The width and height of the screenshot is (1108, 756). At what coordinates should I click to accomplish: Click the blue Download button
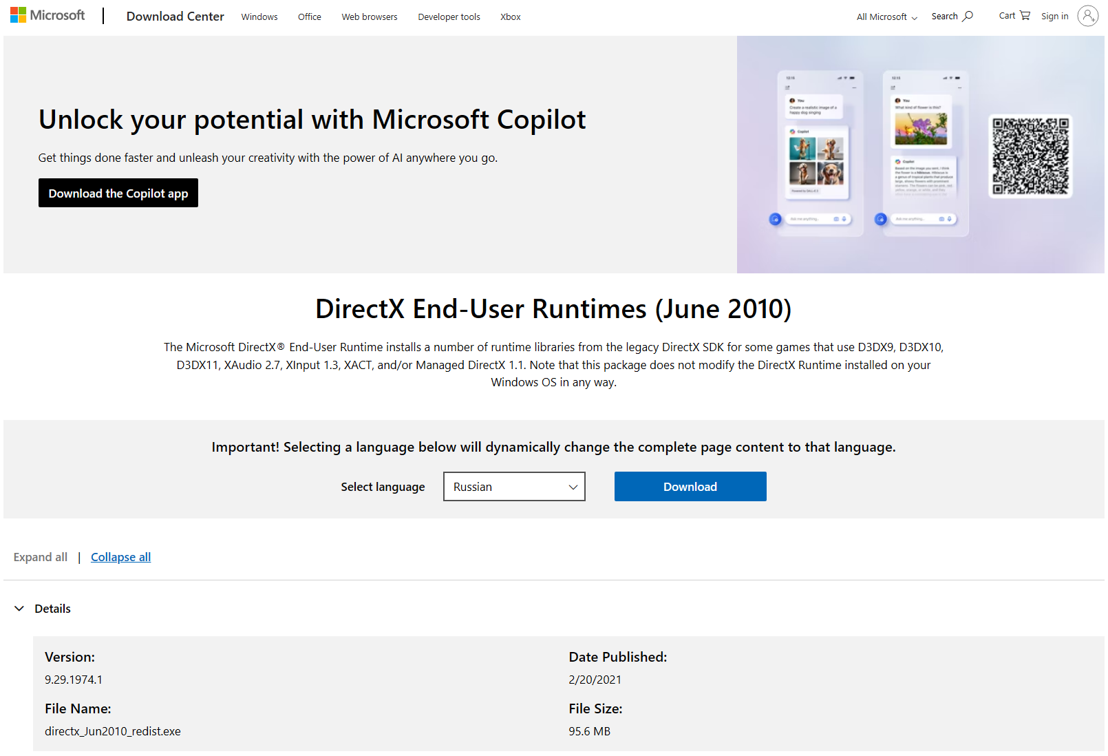[x=690, y=486]
